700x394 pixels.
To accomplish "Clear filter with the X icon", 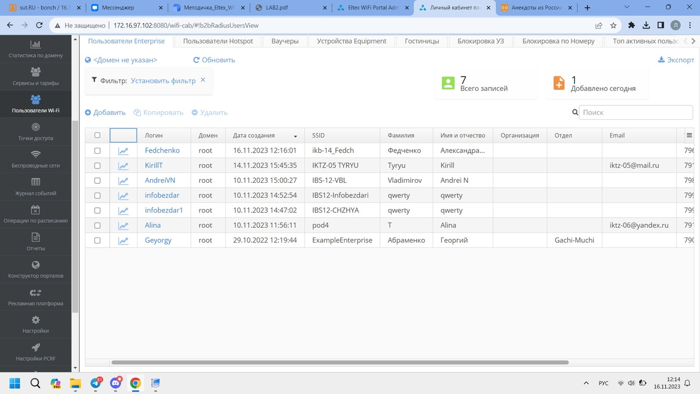I will point(203,80).
